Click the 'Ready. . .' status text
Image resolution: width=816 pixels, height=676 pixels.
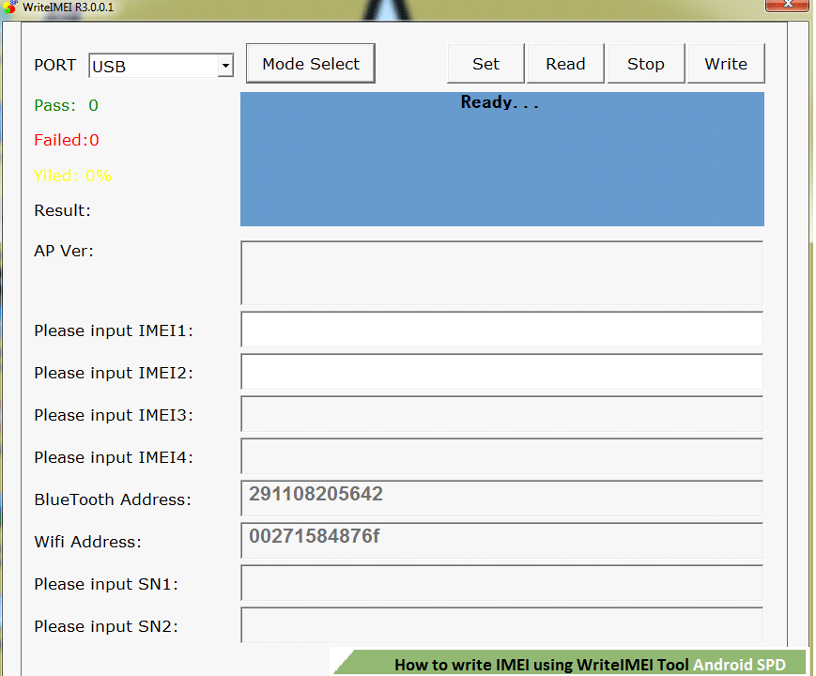click(x=499, y=102)
